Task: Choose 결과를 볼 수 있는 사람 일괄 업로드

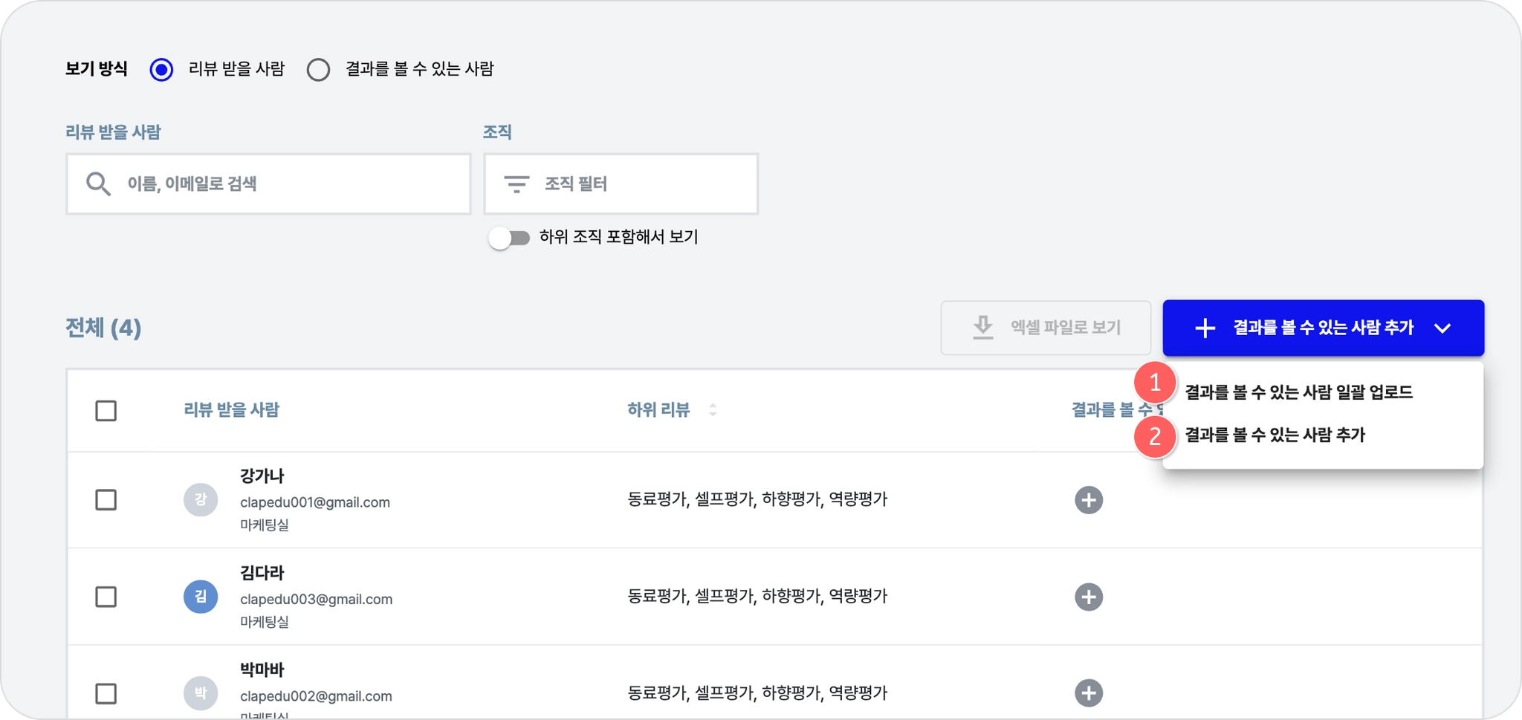Action: [x=1298, y=392]
